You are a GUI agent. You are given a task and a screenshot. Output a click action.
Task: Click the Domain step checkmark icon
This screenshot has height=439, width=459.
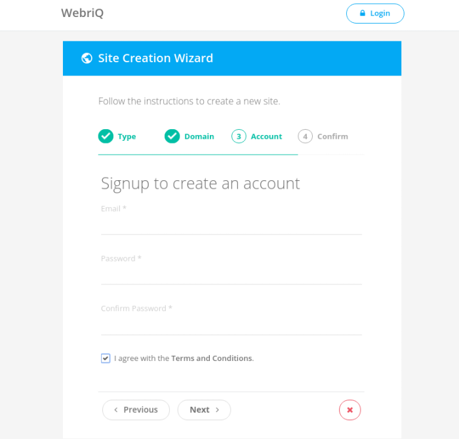click(172, 136)
